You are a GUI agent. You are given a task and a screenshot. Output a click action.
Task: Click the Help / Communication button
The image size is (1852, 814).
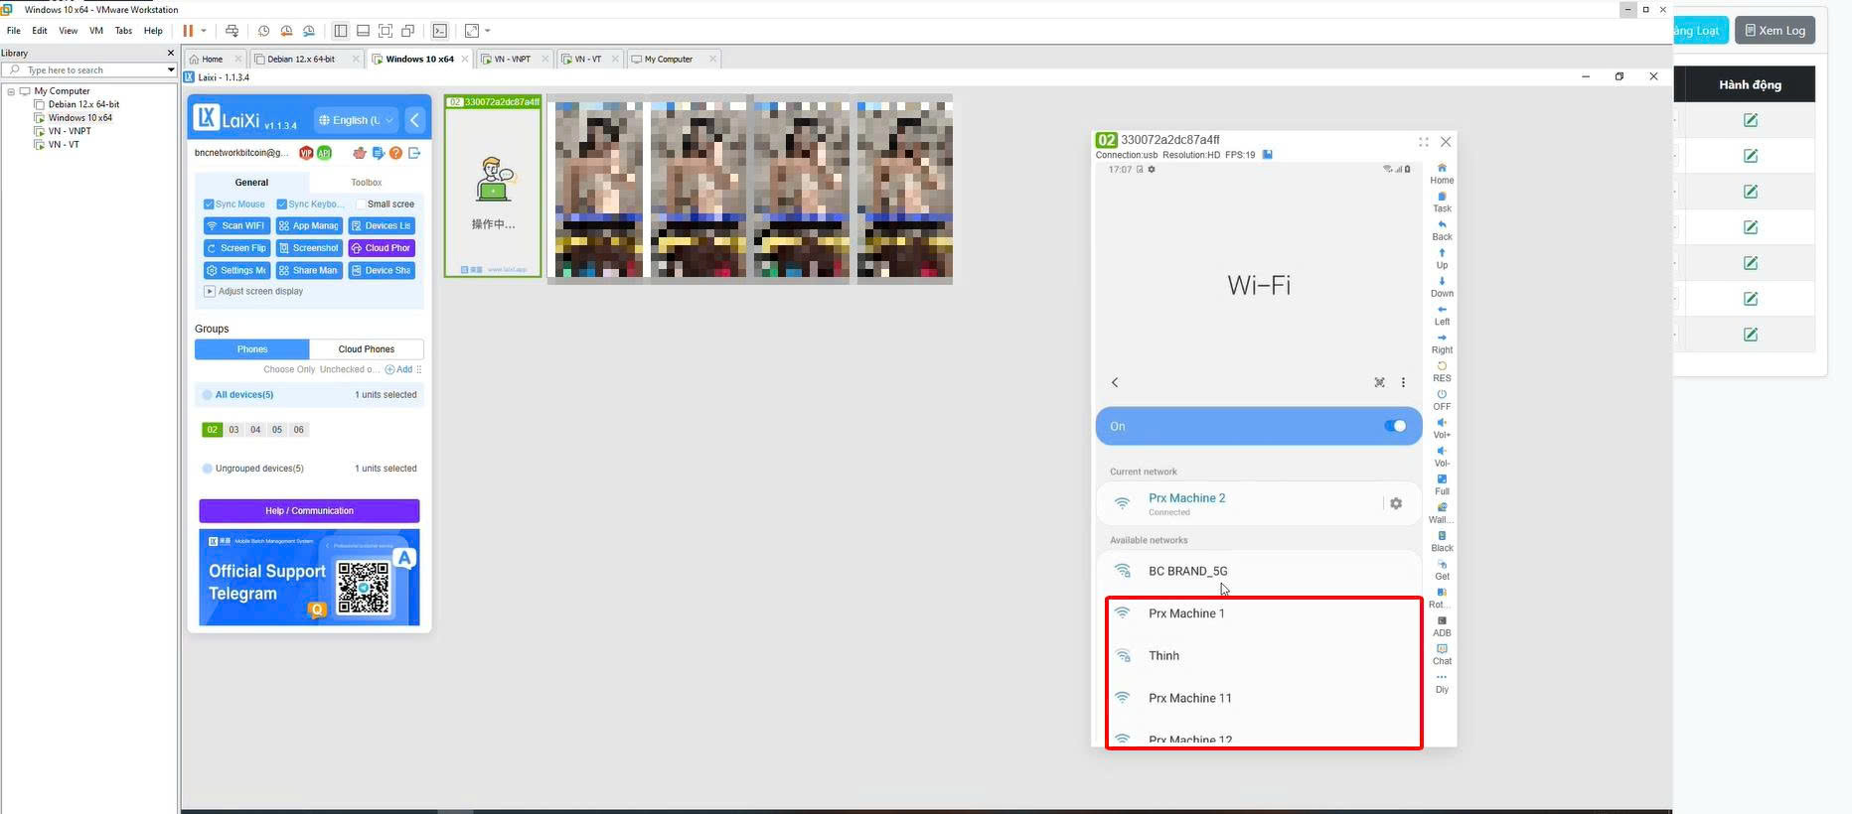tap(309, 511)
